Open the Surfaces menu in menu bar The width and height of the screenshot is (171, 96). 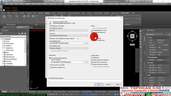point(45,4)
